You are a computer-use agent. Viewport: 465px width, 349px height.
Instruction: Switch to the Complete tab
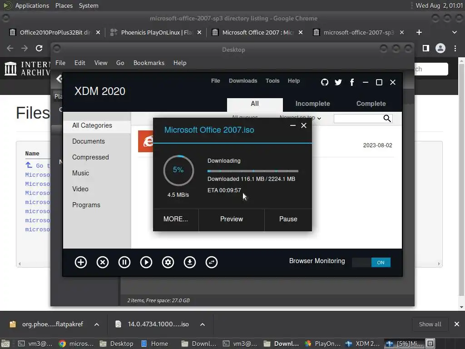(x=371, y=104)
